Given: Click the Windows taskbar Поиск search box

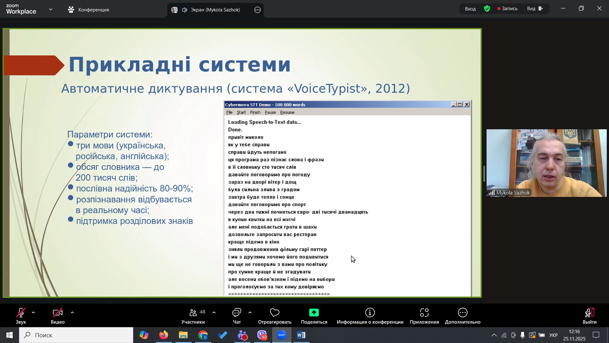Looking at the screenshot, I should 76,335.
